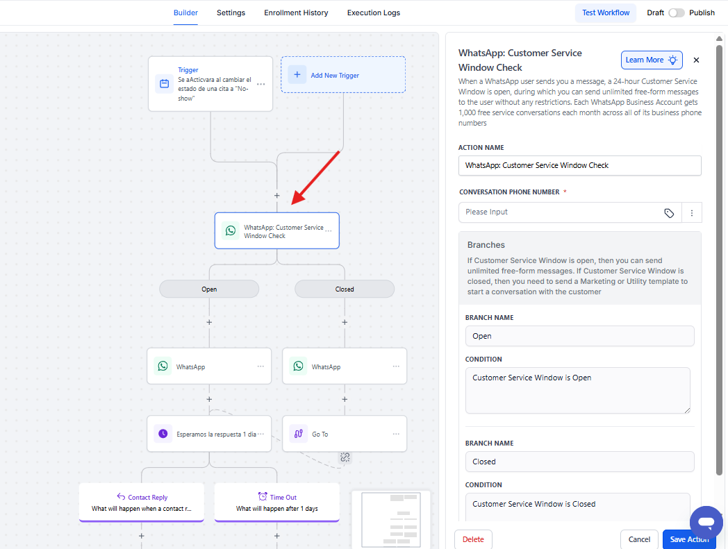728x549 pixels.
Task: Click the workflow minimap thumbnail
Action: pyautogui.click(x=390, y=519)
